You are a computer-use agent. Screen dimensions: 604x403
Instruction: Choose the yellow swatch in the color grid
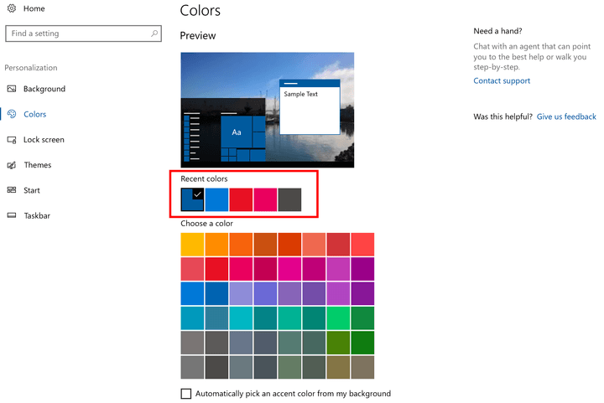point(192,245)
